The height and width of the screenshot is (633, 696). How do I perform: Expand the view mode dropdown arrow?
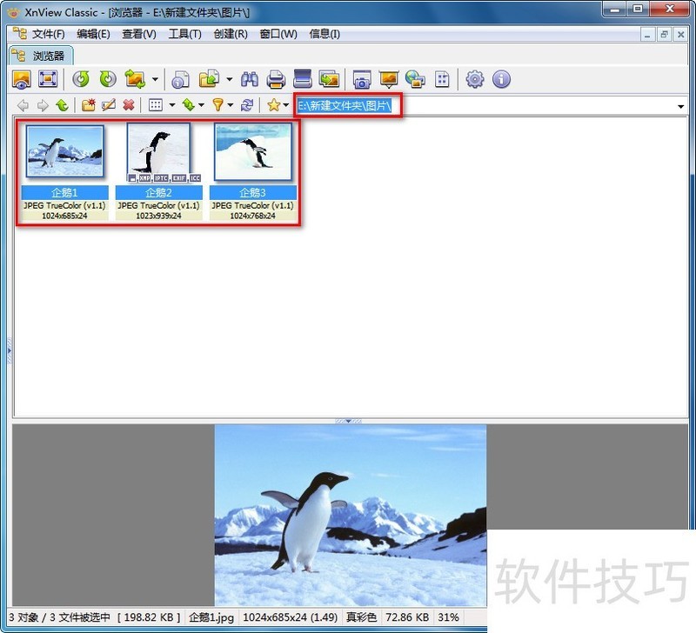[x=171, y=105]
